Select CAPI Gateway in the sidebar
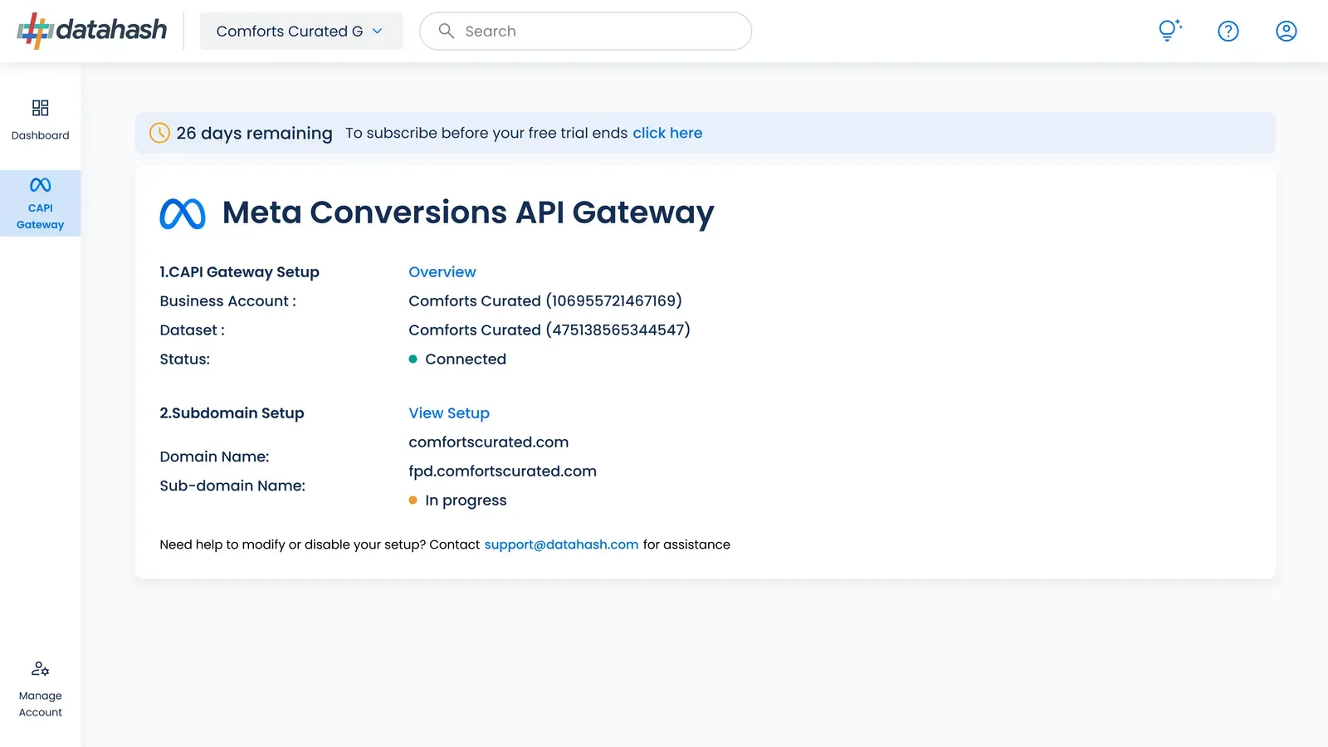Viewport: 1328px width, 747px height. 40,203
